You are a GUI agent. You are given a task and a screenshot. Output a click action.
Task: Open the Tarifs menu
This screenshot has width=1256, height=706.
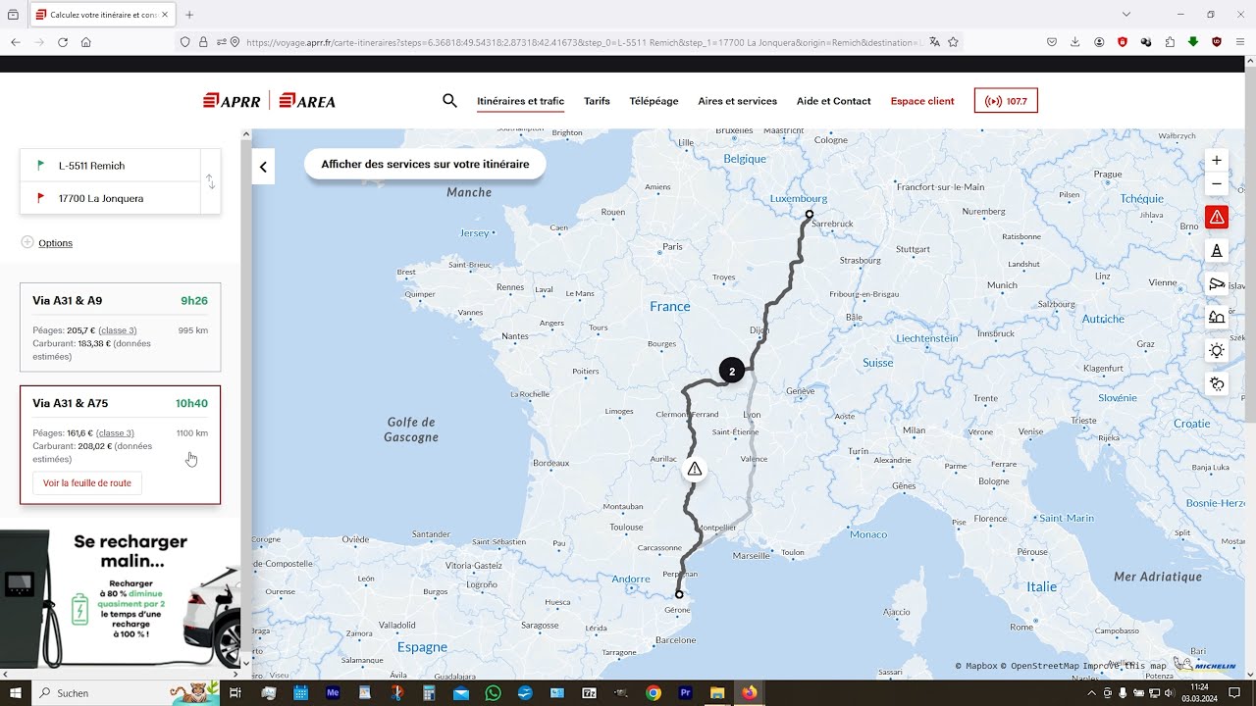[x=597, y=101]
